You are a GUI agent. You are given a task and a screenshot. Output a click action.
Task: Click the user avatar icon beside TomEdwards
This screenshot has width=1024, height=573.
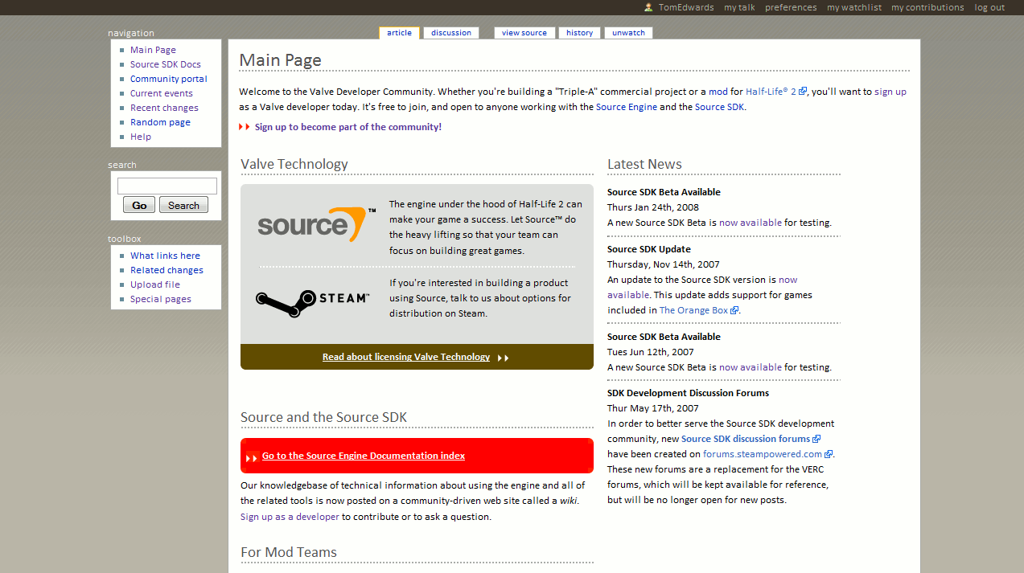[648, 7]
